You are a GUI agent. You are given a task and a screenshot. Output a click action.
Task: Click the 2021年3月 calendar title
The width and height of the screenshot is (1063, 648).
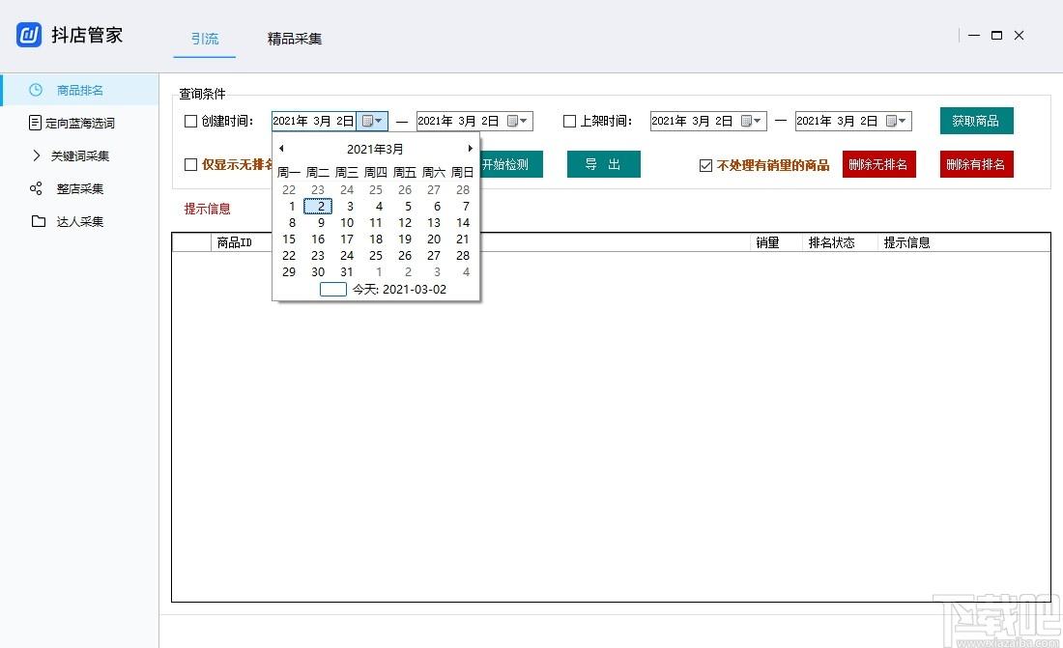tap(375, 149)
